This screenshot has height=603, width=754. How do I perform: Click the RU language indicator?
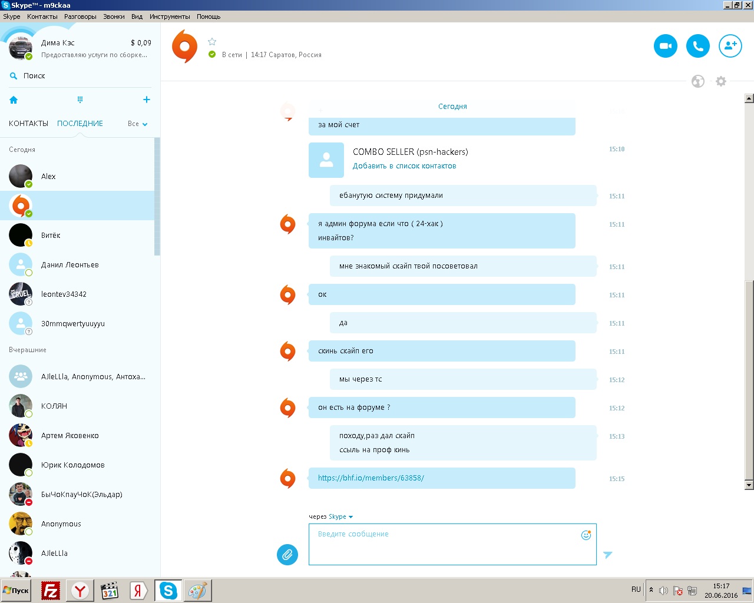coord(636,589)
